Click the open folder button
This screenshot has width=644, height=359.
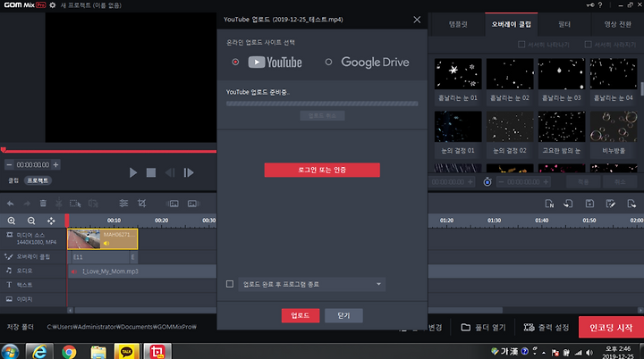pos(483,328)
